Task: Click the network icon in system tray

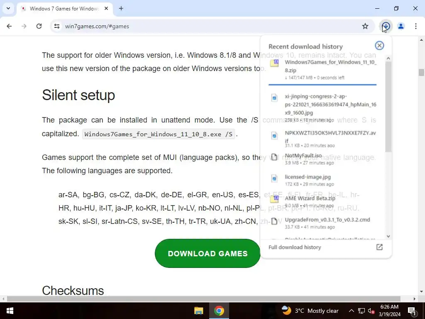Action: point(361,311)
